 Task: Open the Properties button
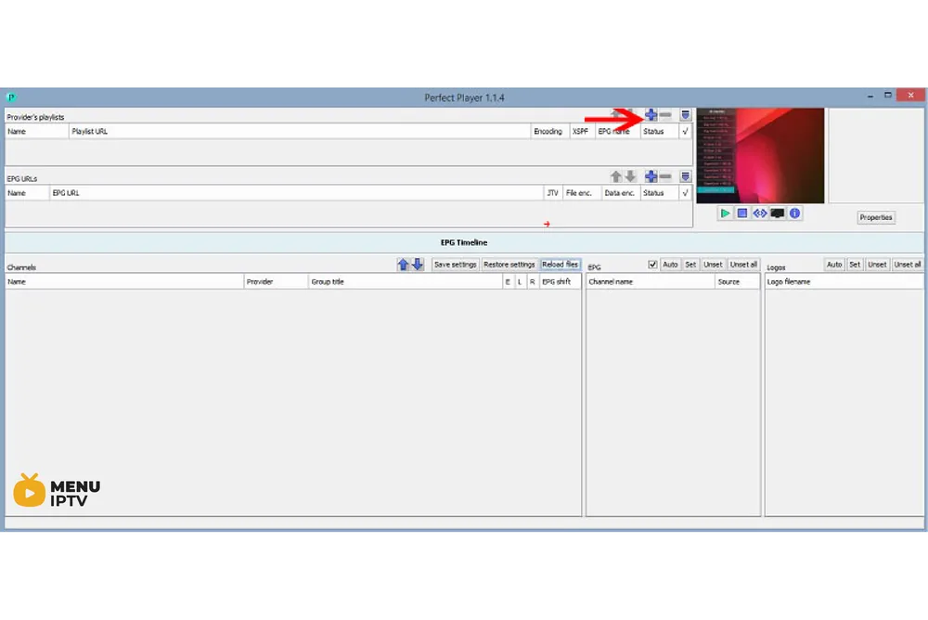tap(876, 217)
